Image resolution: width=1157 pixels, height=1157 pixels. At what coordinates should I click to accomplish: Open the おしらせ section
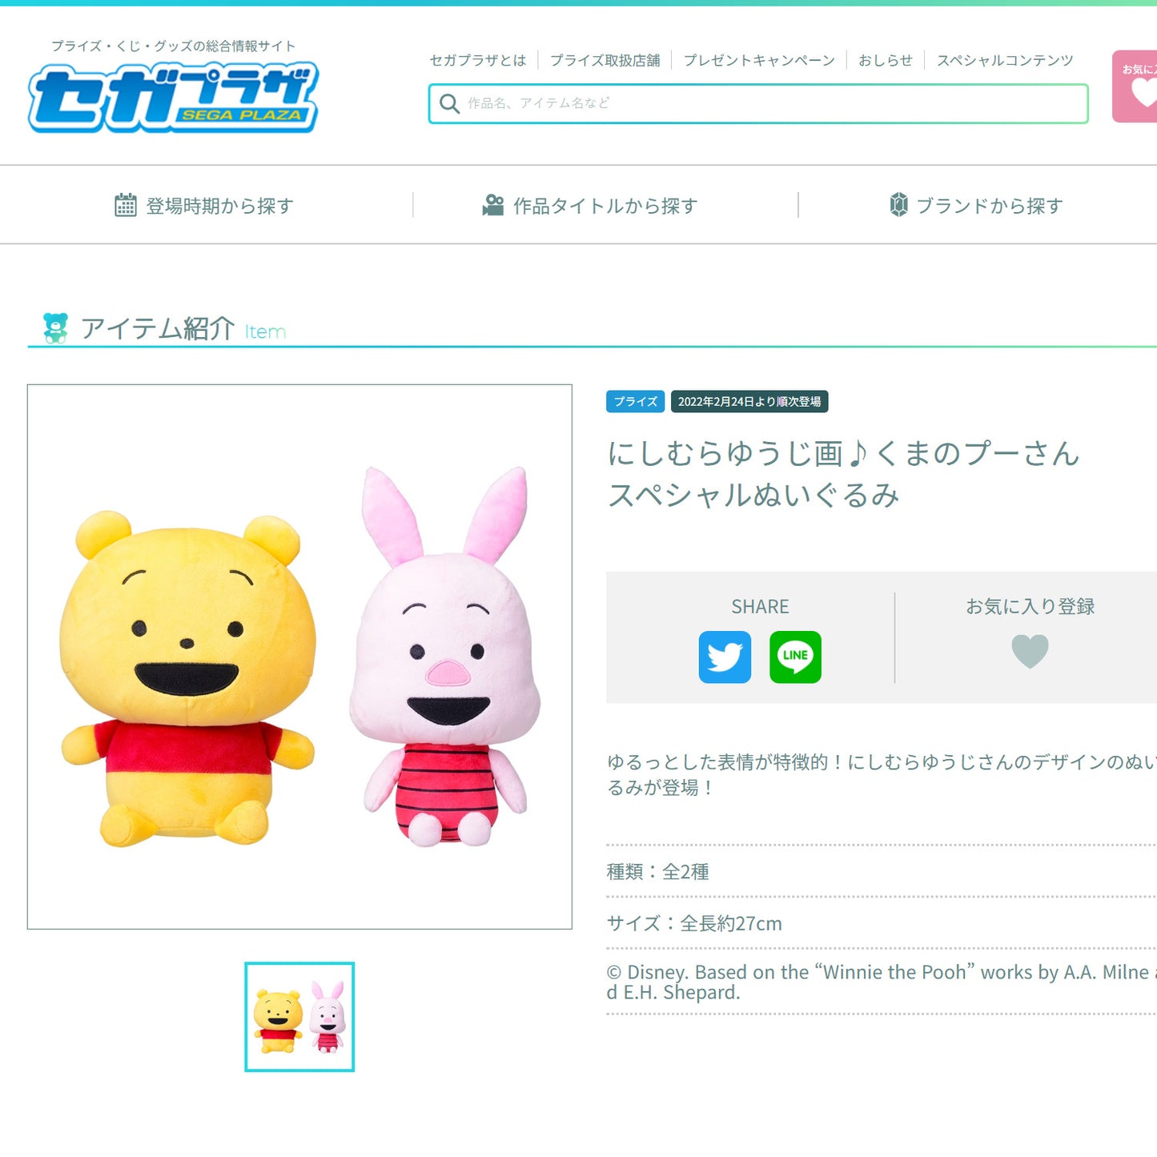point(886,58)
